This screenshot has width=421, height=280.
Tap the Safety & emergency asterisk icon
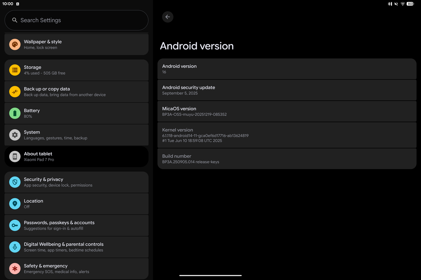coord(15,269)
